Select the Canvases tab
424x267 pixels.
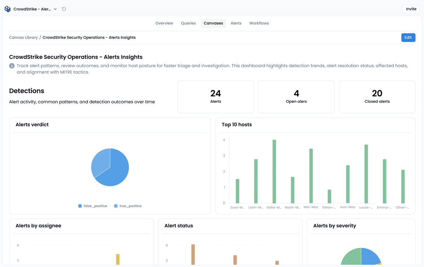pos(213,23)
